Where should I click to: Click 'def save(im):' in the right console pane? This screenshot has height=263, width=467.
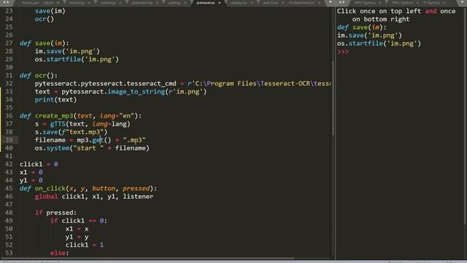coord(362,27)
